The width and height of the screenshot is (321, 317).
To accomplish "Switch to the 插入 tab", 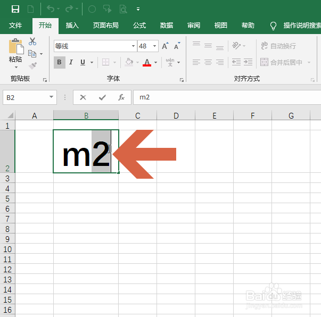I will coord(72,26).
